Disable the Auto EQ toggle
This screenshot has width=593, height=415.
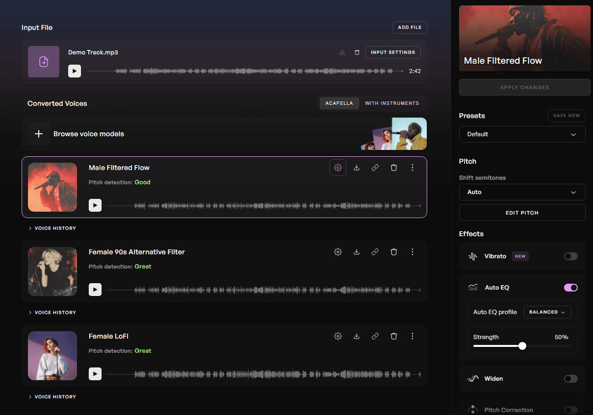pos(571,288)
